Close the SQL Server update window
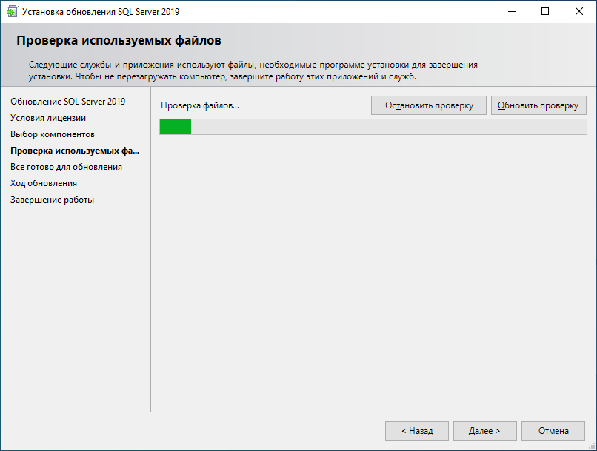Image resolution: width=597 pixels, height=451 pixels. click(579, 11)
